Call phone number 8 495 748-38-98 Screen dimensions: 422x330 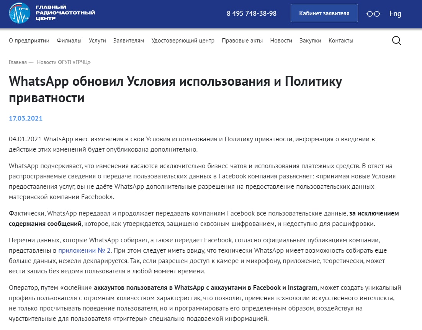tap(251, 13)
